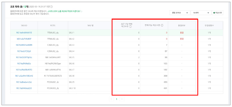Click the 연결상품수 column header
This screenshot has width=232, height=107.
(x=209, y=25)
